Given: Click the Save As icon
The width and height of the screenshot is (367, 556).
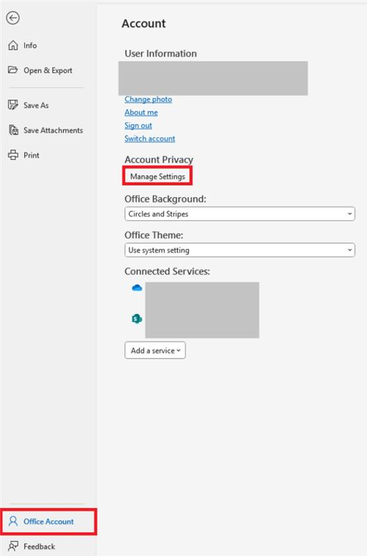Looking at the screenshot, I should 13,105.
